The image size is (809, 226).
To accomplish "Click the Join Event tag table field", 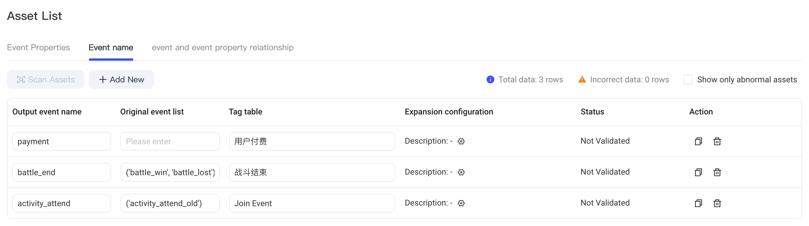I will point(312,203).
